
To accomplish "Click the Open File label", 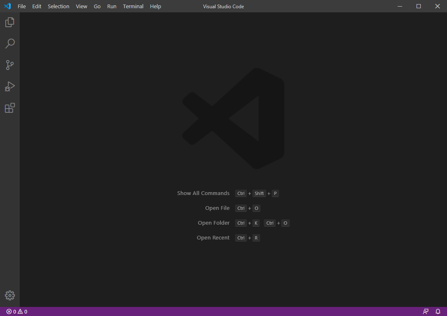I will coord(217,208).
